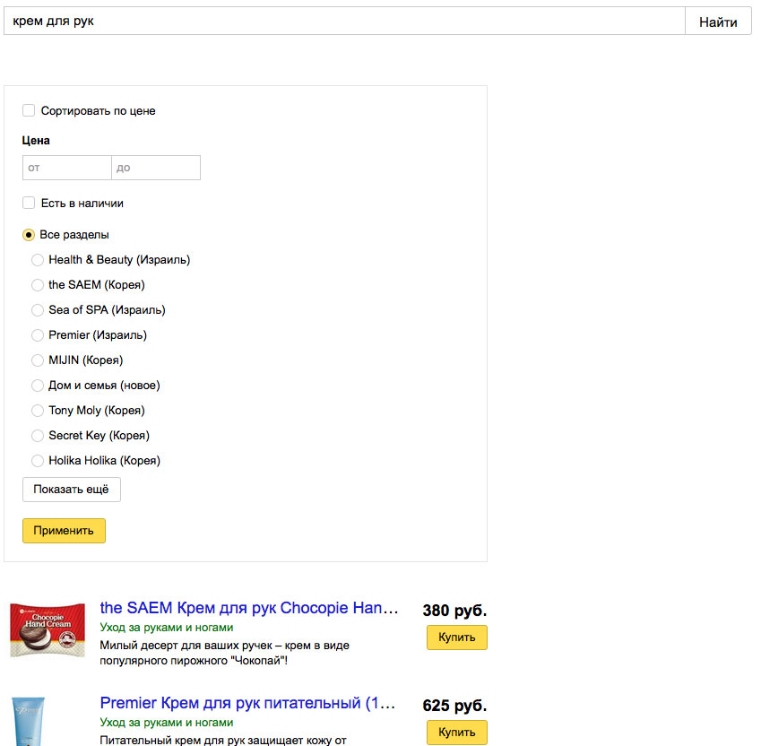
Task: Choose MIJIN (Корея) section filter
Action: (x=38, y=360)
